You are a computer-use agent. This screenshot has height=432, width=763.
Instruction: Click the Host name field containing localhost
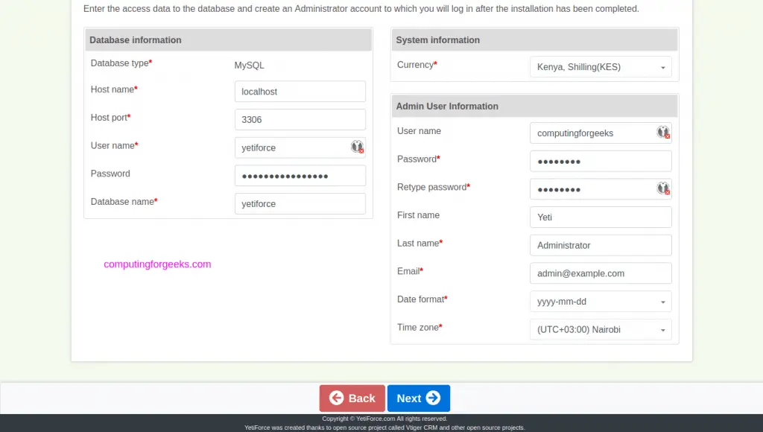(x=300, y=92)
